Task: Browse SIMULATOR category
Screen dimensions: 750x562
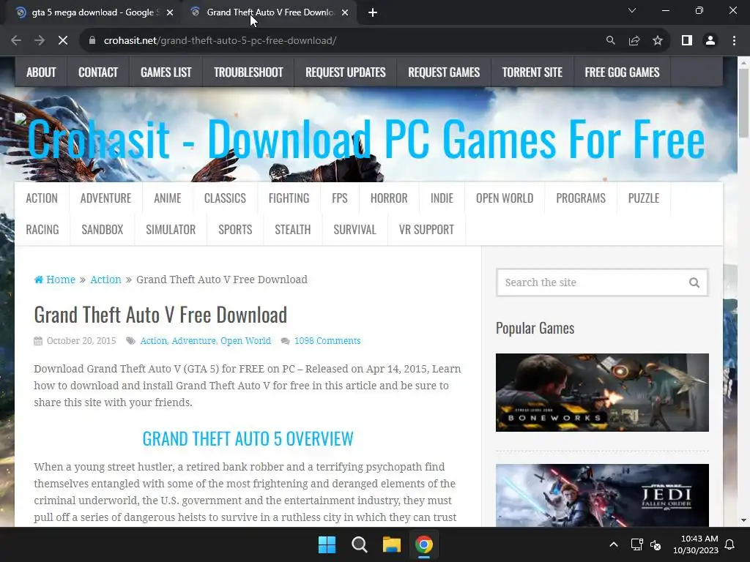Action: point(171,229)
